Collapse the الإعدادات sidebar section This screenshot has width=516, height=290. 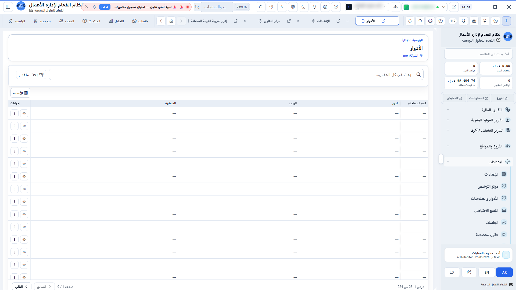(x=478, y=162)
